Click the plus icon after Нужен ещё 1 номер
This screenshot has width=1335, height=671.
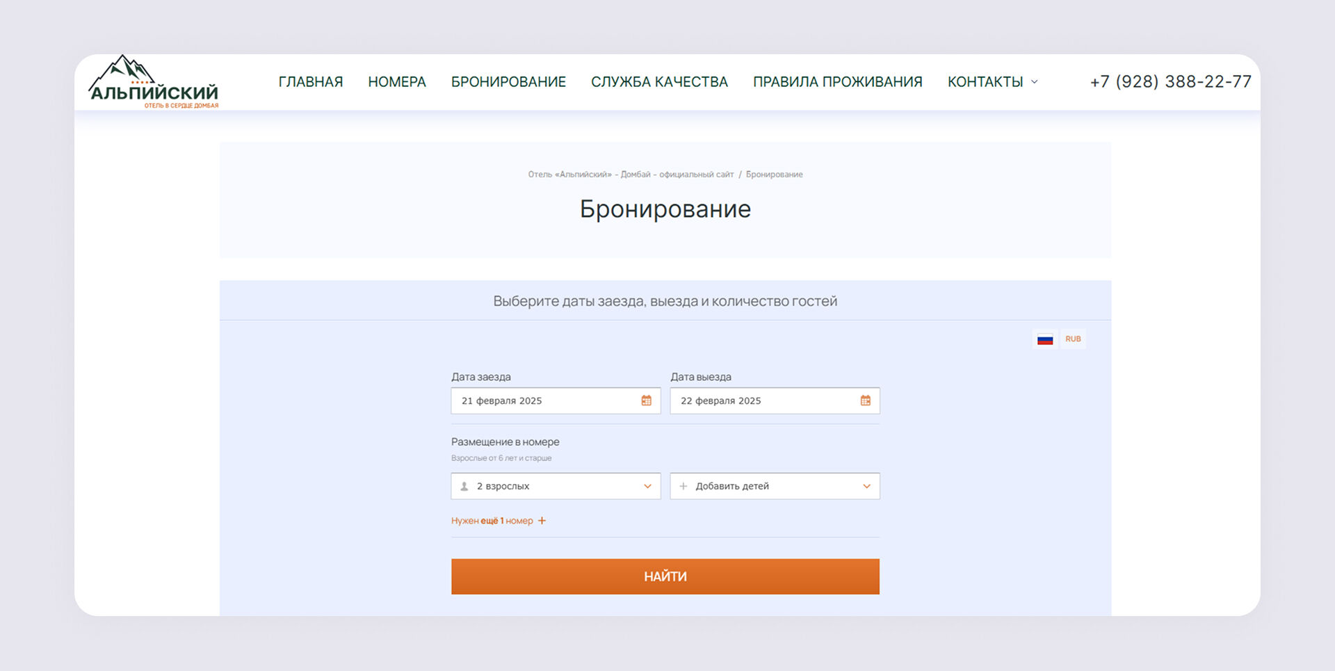542,521
